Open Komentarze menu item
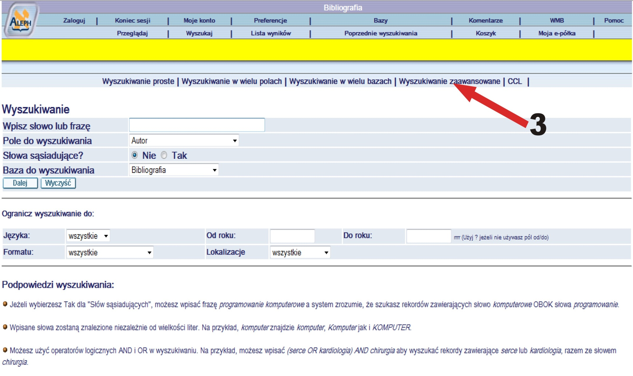Image resolution: width=633 pixels, height=376 pixels. click(486, 21)
